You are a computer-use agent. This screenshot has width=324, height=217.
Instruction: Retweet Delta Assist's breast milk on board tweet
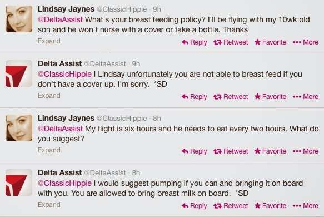point(231,206)
